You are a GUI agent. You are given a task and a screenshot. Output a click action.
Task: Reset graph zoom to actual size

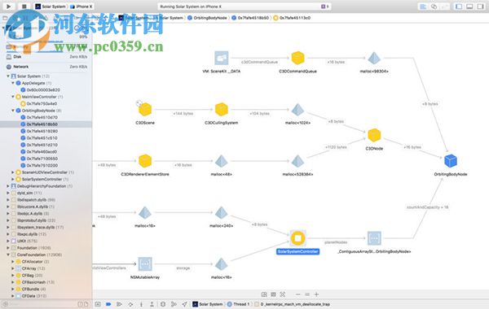pyautogui.click(x=307, y=294)
